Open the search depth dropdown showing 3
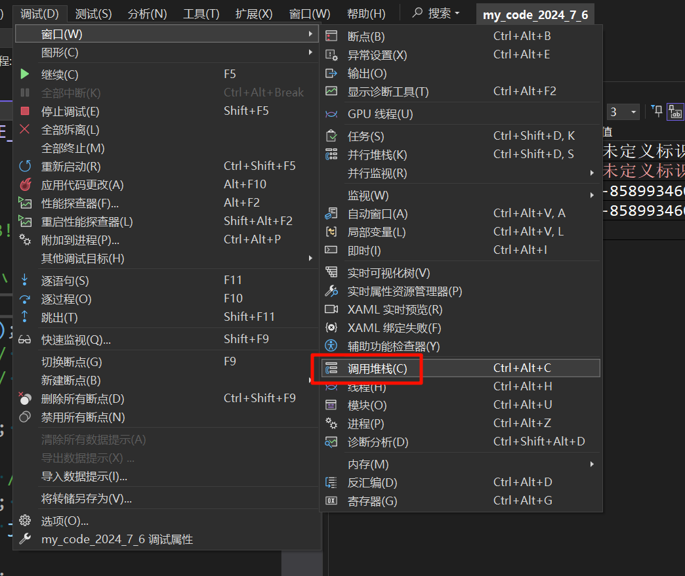 [x=623, y=112]
